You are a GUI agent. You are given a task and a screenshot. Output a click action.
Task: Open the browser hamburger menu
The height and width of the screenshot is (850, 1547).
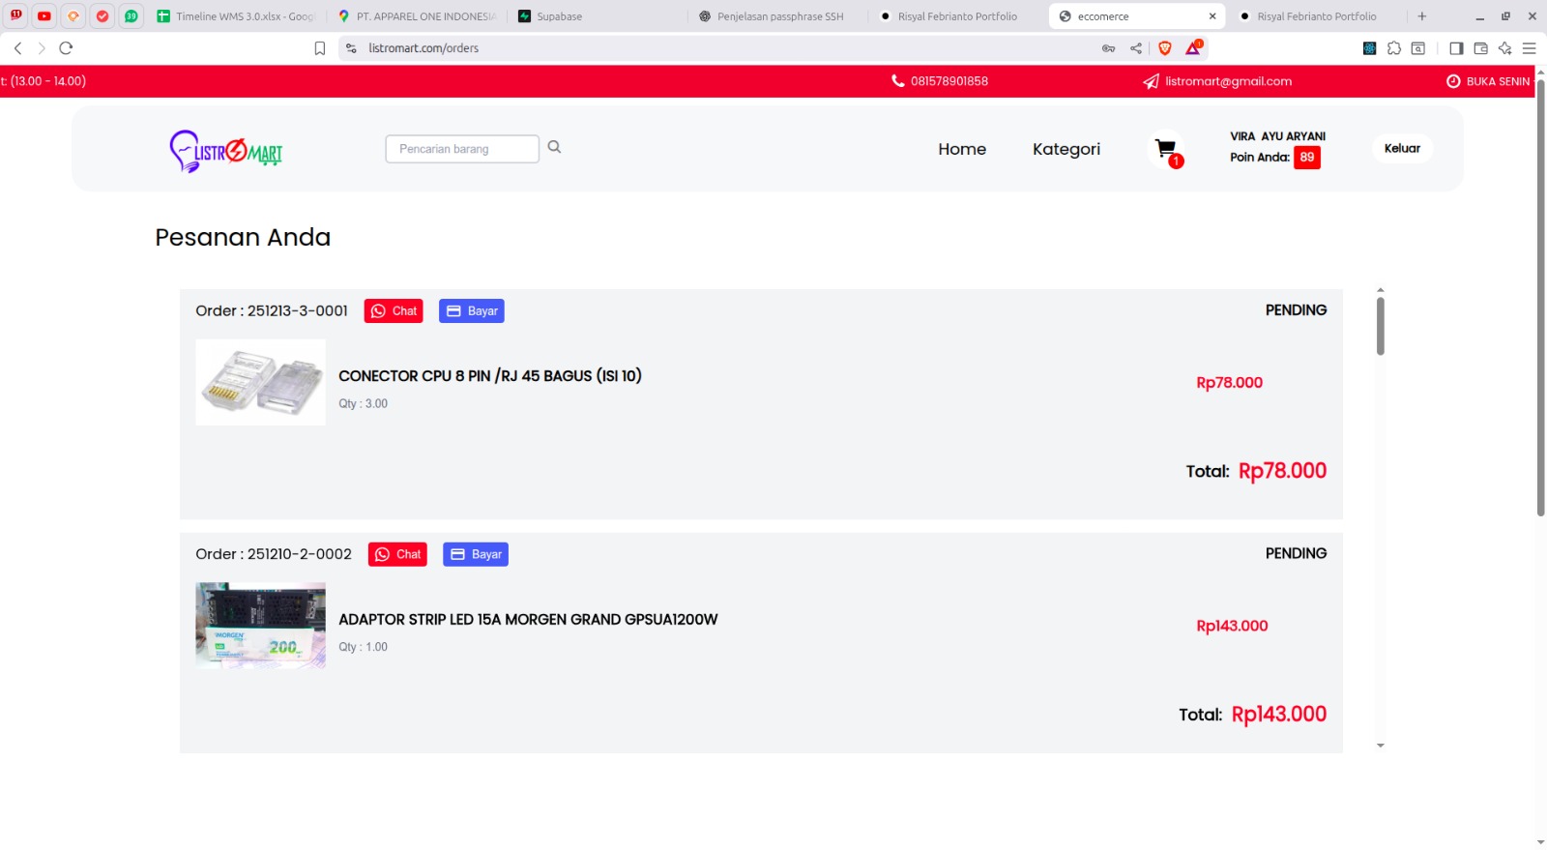1529,48
